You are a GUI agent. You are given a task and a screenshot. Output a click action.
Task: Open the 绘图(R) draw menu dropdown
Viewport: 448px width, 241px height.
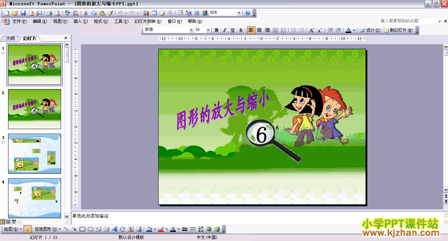[x=13, y=229]
